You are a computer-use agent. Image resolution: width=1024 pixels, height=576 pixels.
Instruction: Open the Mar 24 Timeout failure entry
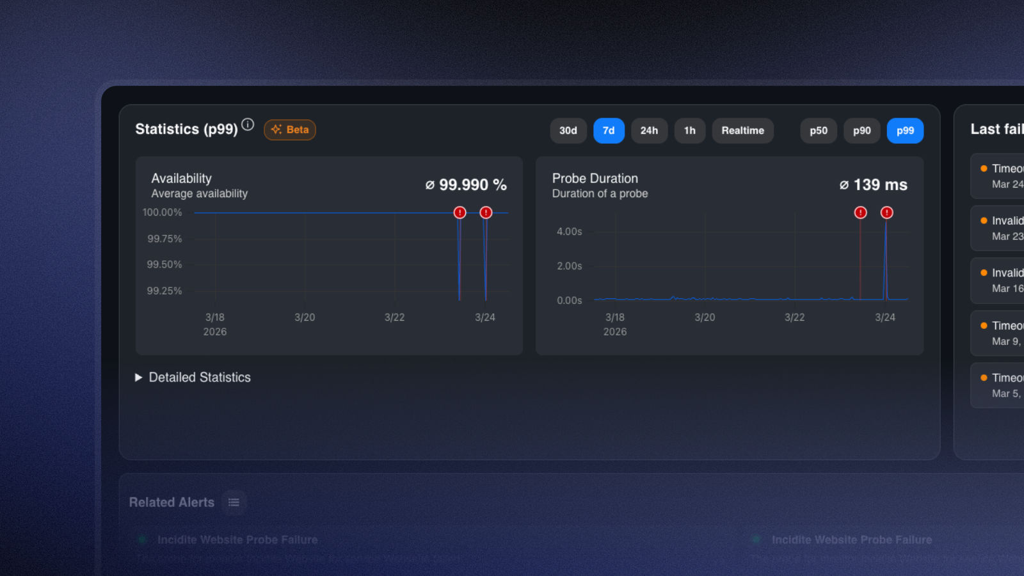[997, 176]
